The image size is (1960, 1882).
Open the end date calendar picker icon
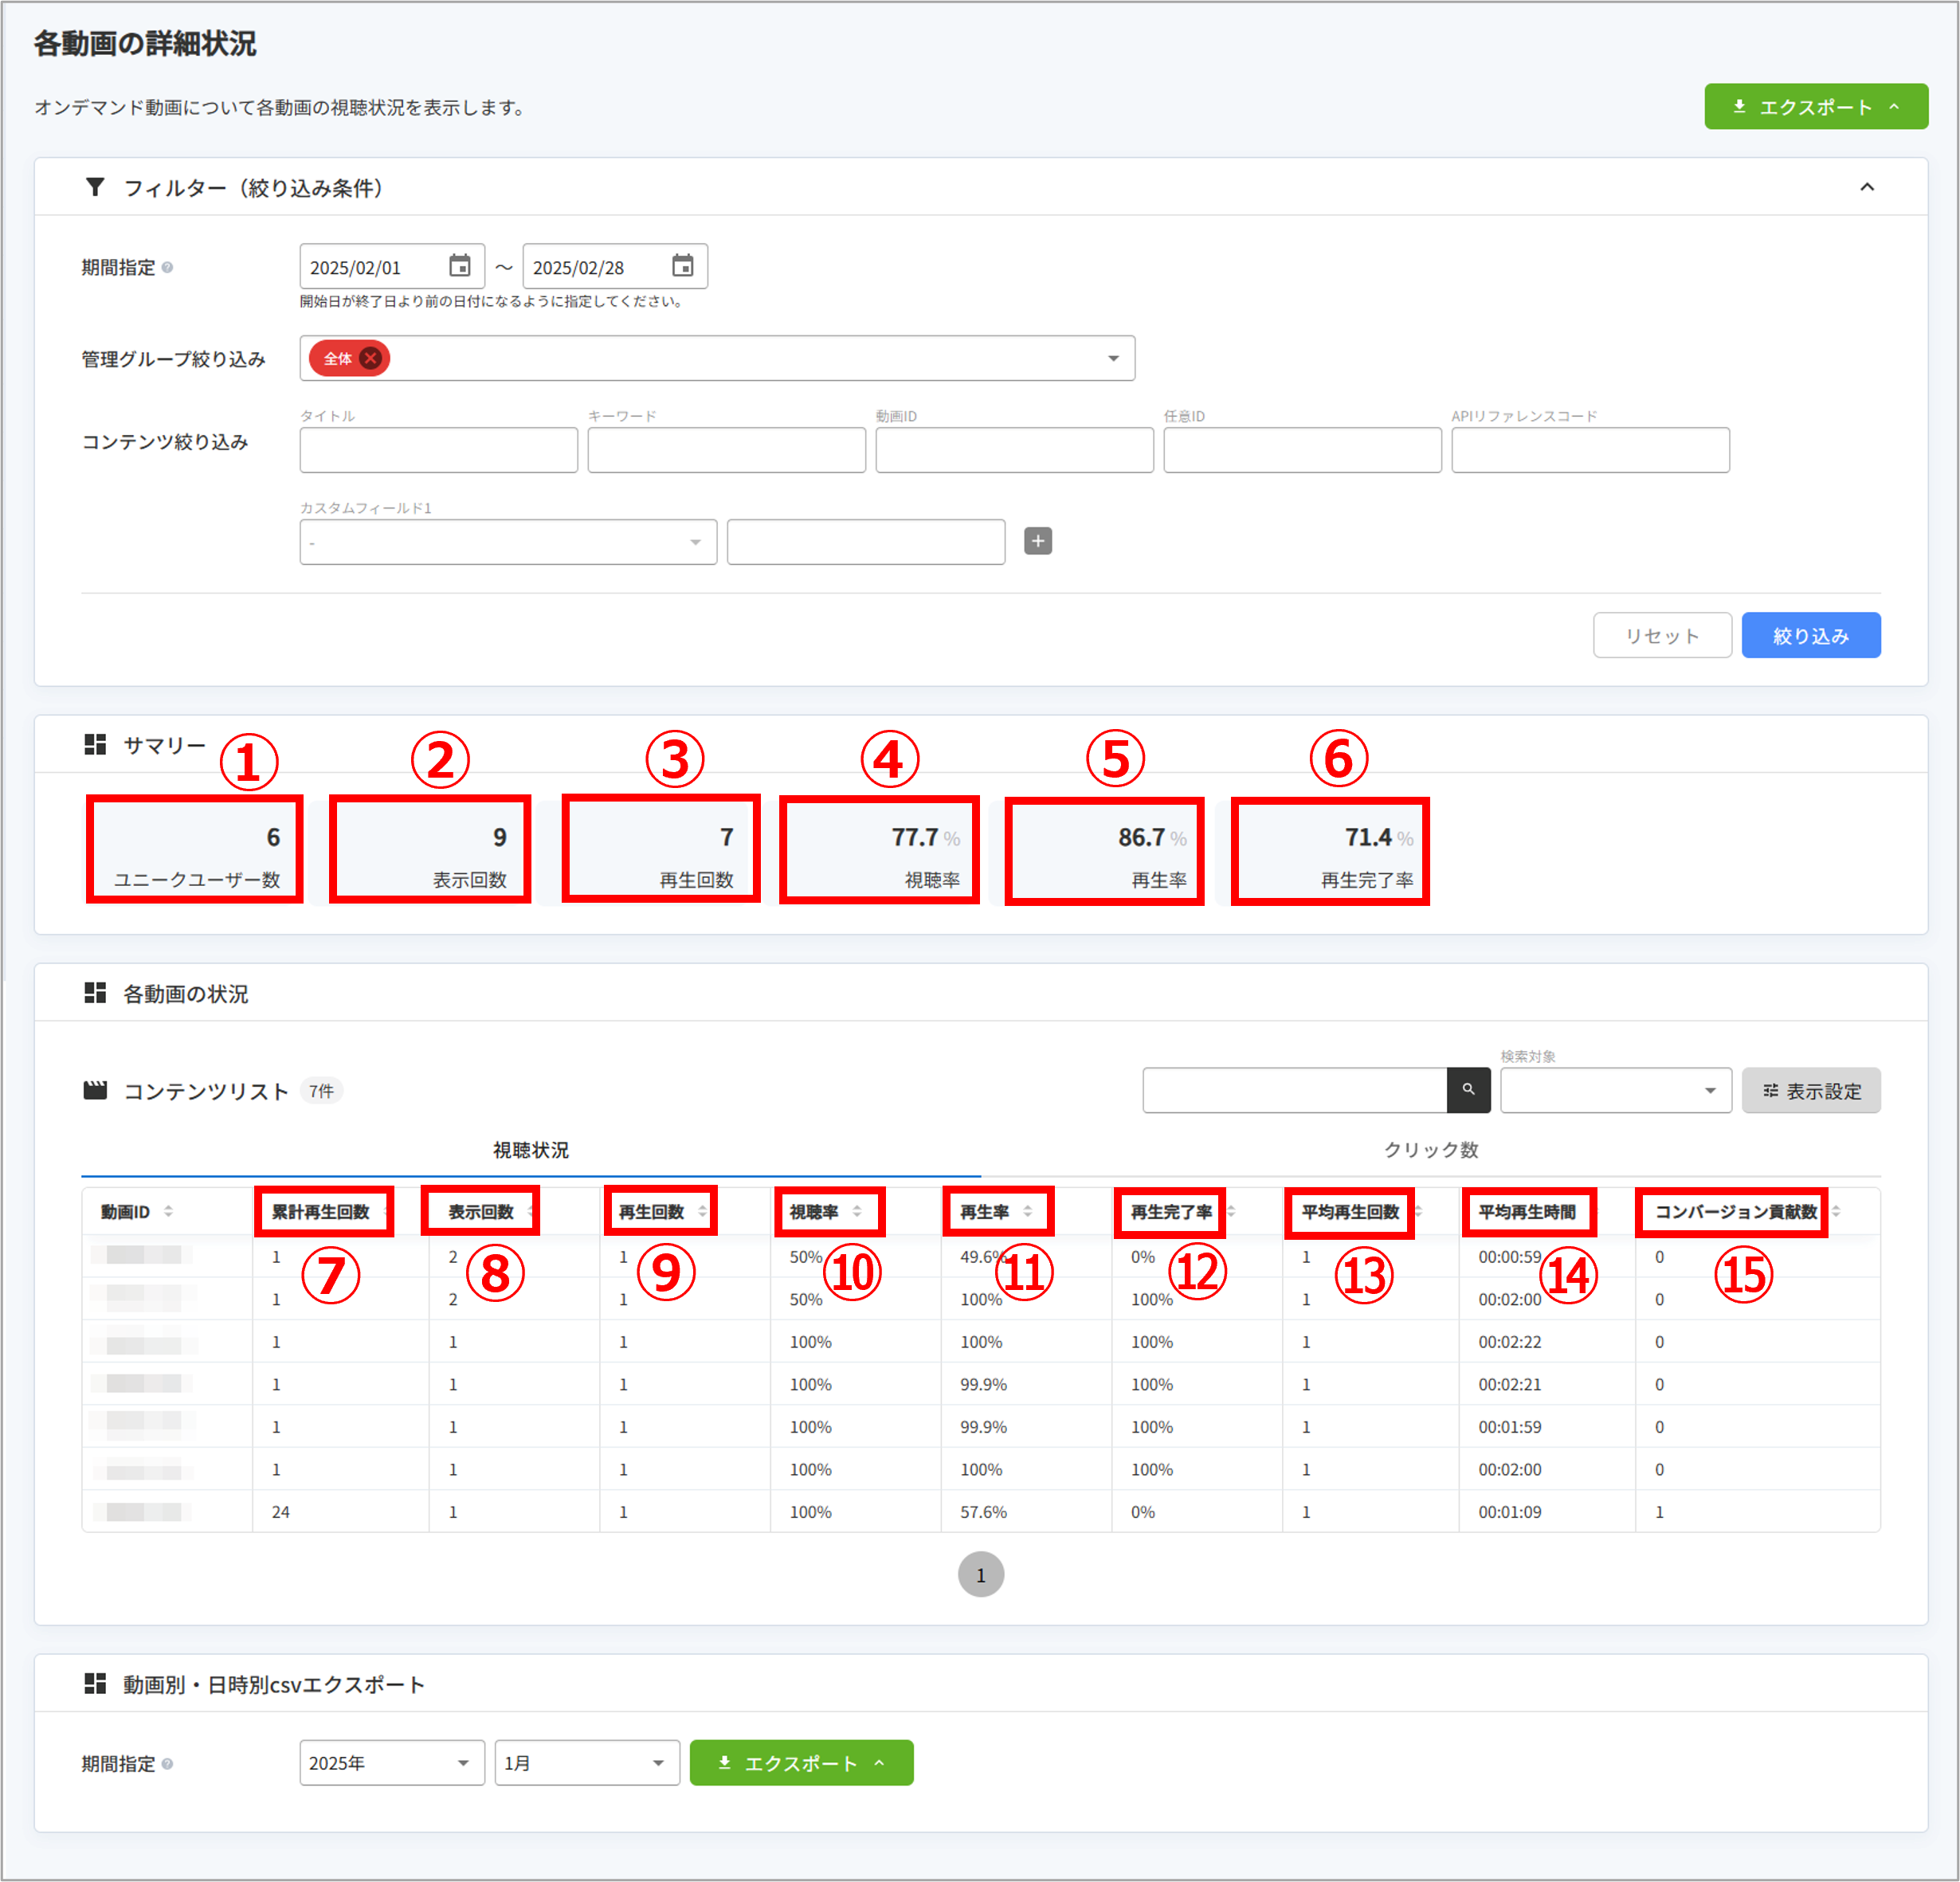[x=682, y=266]
